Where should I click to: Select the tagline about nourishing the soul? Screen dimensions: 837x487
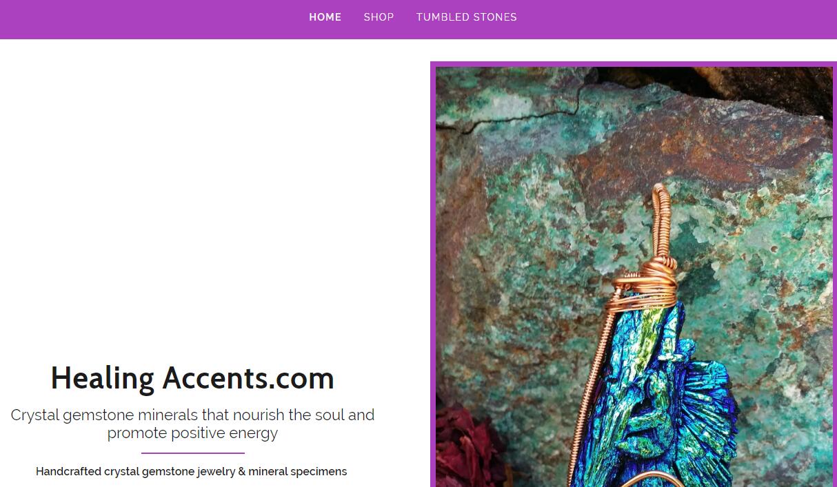192,424
